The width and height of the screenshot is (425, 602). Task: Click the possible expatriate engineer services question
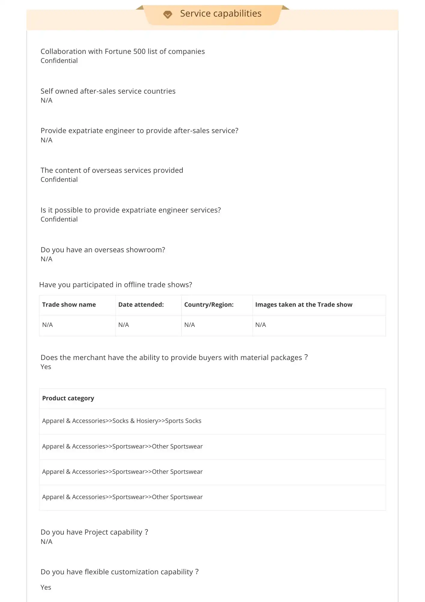[131, 210]
